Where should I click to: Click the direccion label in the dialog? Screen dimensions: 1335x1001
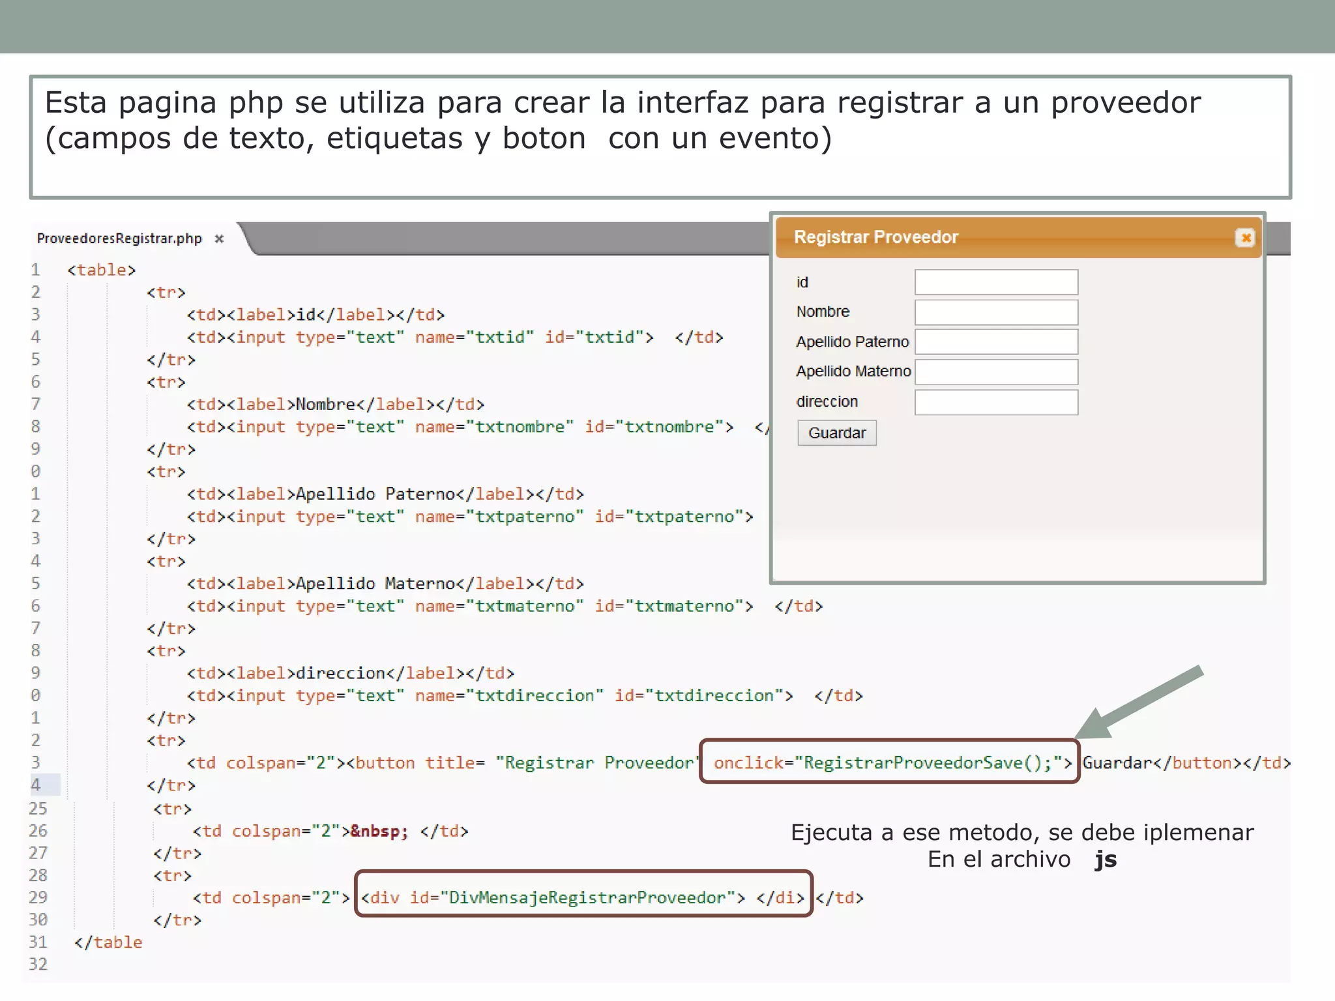coord(827,401)
